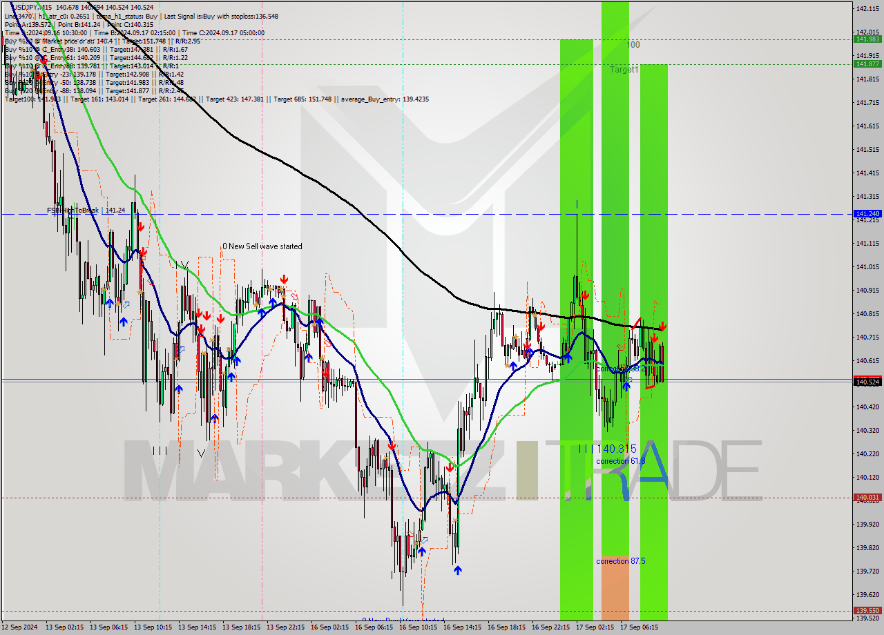Click the 139.820 price axis label
The width and height of the screenshot is (884, 635).
coord(867,547)
